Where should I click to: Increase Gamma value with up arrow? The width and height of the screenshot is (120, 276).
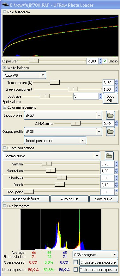pos(117,163)
